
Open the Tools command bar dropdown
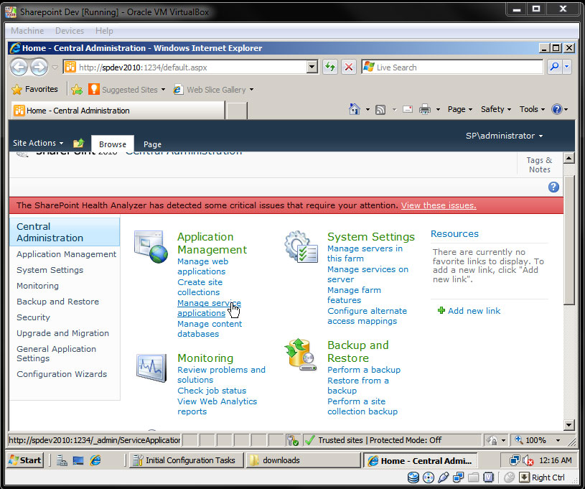pyautogui.click(x=533, y=109)
